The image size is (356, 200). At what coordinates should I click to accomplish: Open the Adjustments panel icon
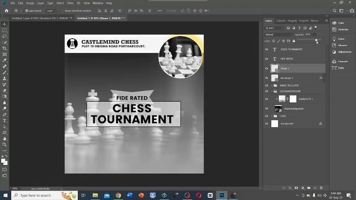tap(334, 52)
